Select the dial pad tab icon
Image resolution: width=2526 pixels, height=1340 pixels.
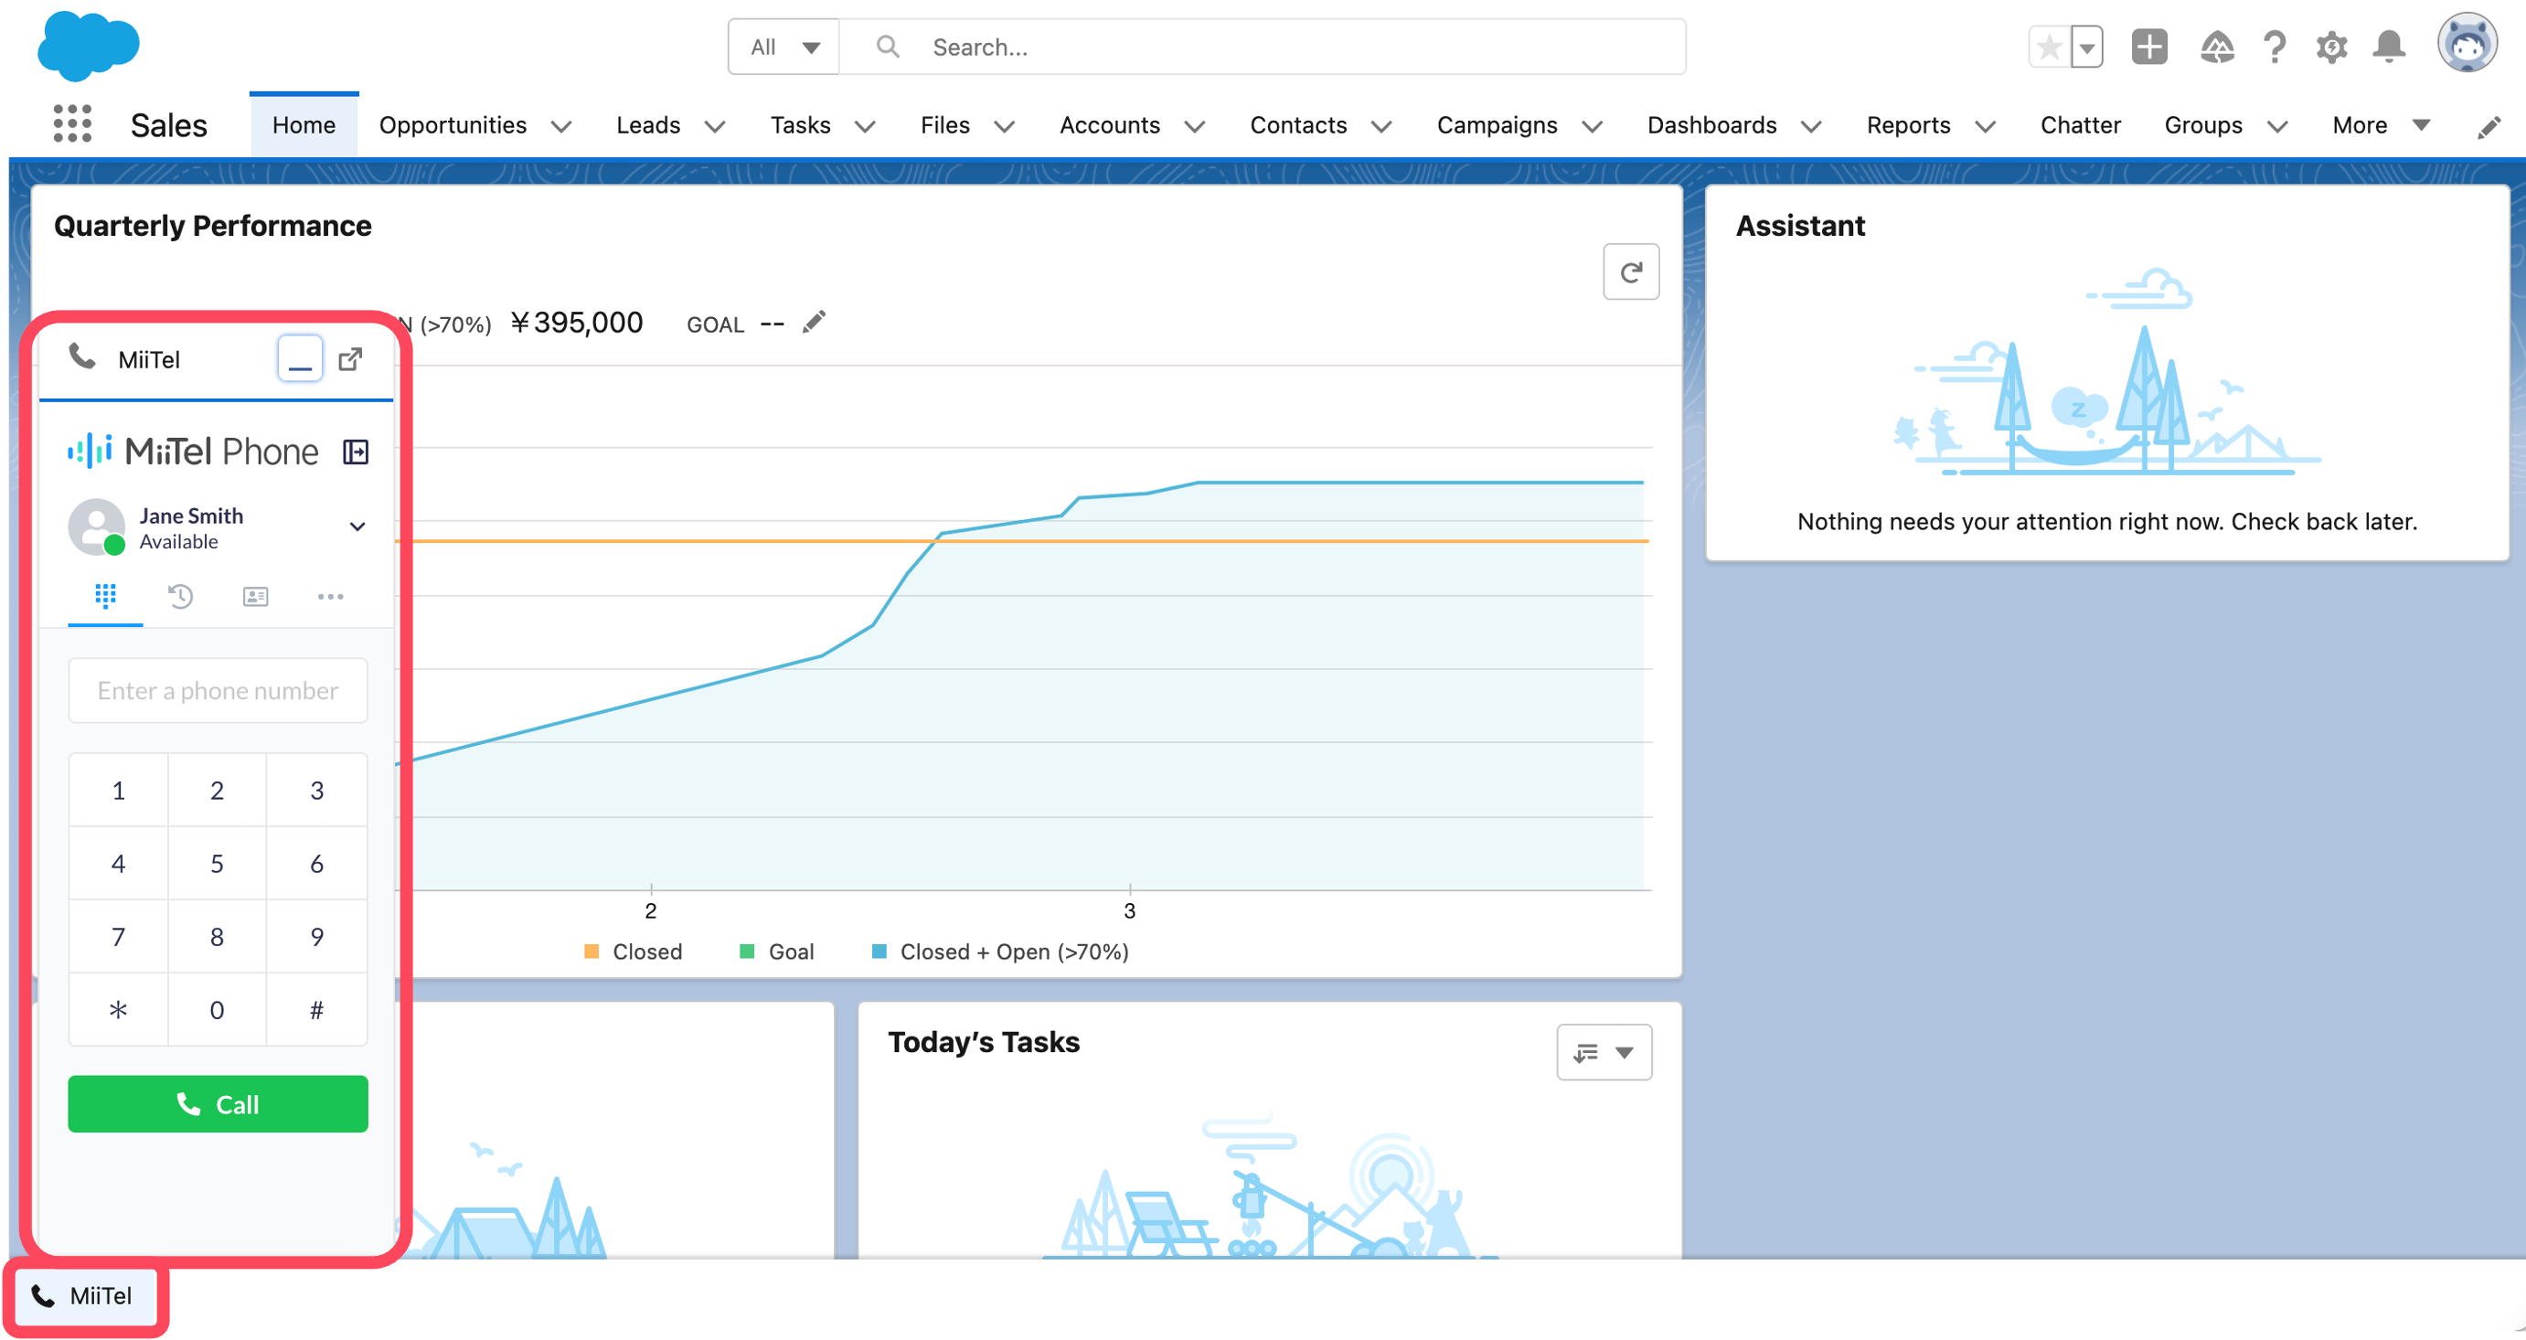(106, 596)
